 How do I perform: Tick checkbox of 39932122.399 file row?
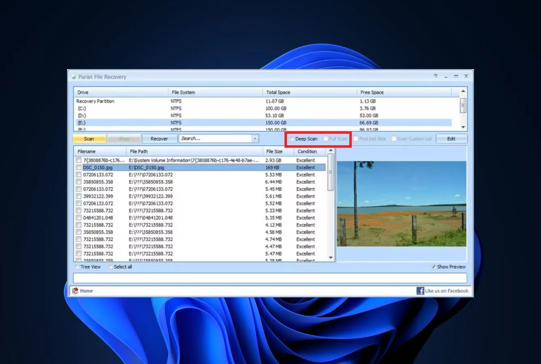click(x=79, y=196)
